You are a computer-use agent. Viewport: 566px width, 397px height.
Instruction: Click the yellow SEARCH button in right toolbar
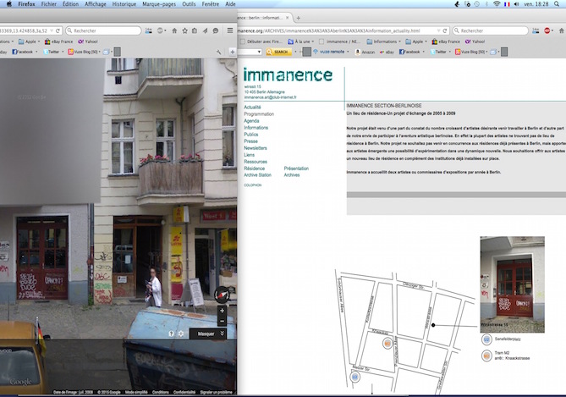click(x=278, y=52)
